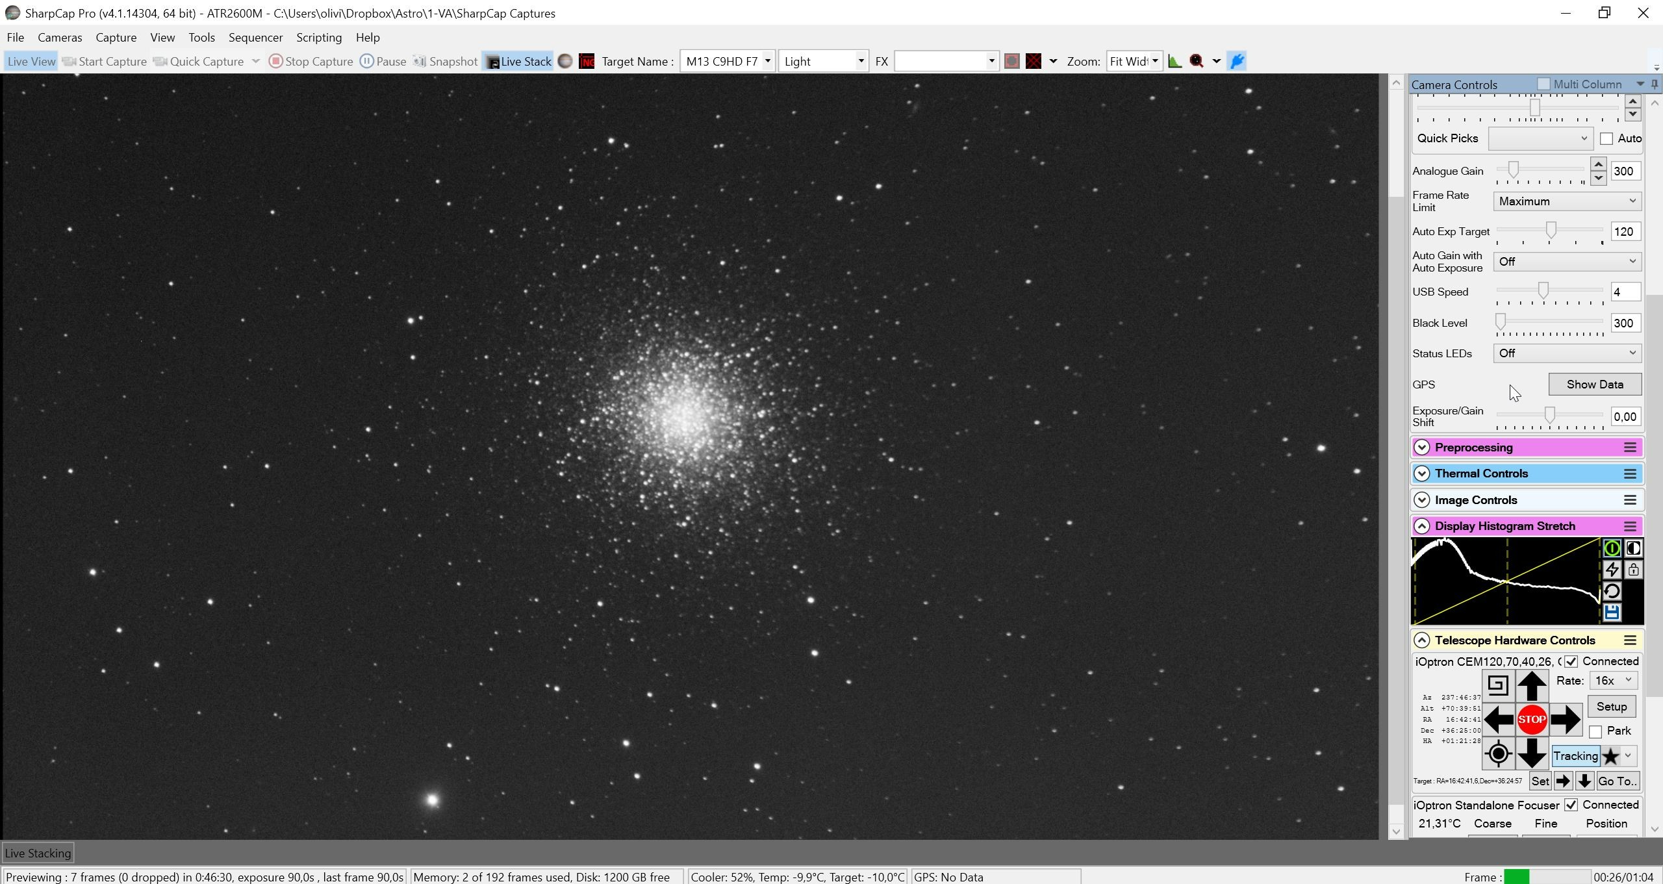Open the image histogram toolbar icon
1663x884 pixels.
click(1174, 61)
